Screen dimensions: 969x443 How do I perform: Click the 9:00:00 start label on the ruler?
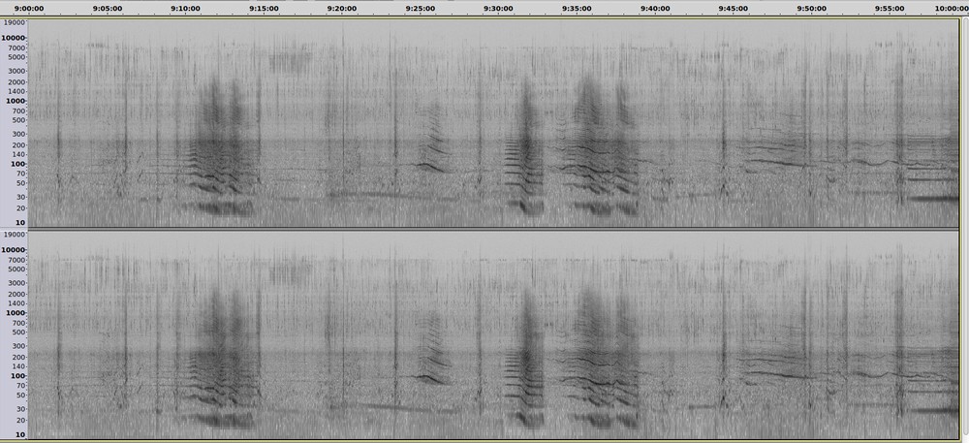pyautogui.click(x=30, y=8)
